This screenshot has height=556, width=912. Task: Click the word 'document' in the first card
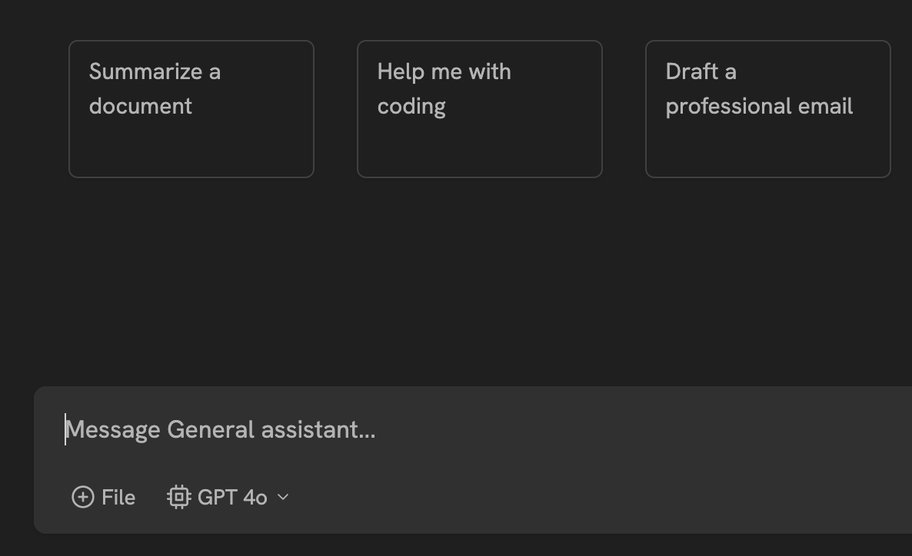[x=141, y=106]
